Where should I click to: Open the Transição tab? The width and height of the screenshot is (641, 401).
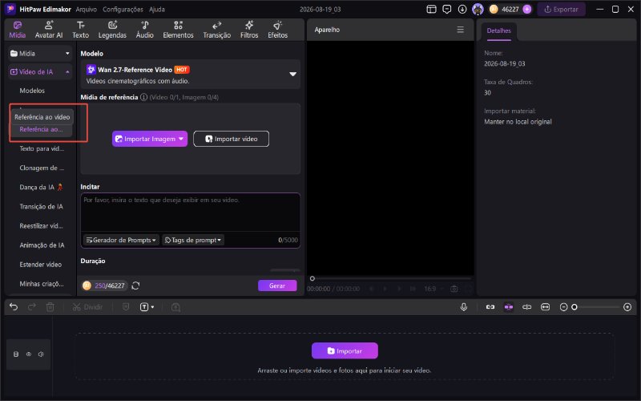pyautogui.click(x=216, y=30)
